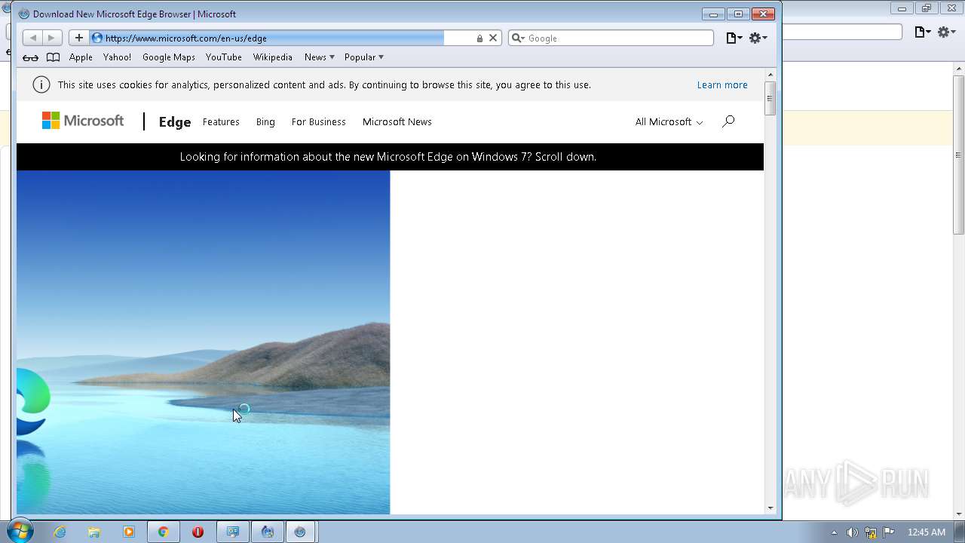
Task: Click the network tray icon
Action: [871, 532]
